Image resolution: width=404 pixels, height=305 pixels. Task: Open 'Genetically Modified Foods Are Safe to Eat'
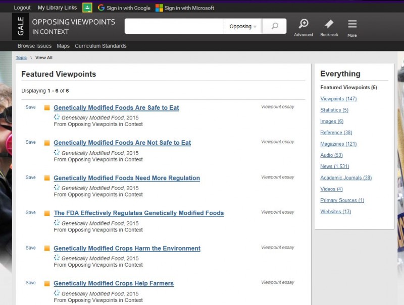point(116,108)
